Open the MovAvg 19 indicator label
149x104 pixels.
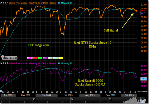point(67,3)
